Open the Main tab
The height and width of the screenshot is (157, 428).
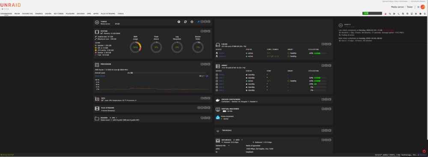[17, 14]
